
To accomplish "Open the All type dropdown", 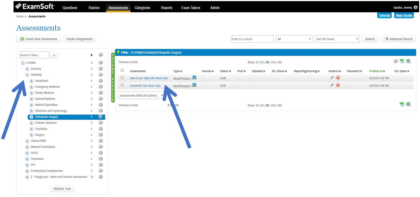I will [x=294, y=39].
